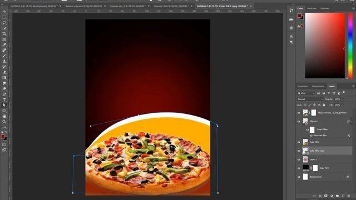
Task: Select the Brush tool
Action: point(4,56)
